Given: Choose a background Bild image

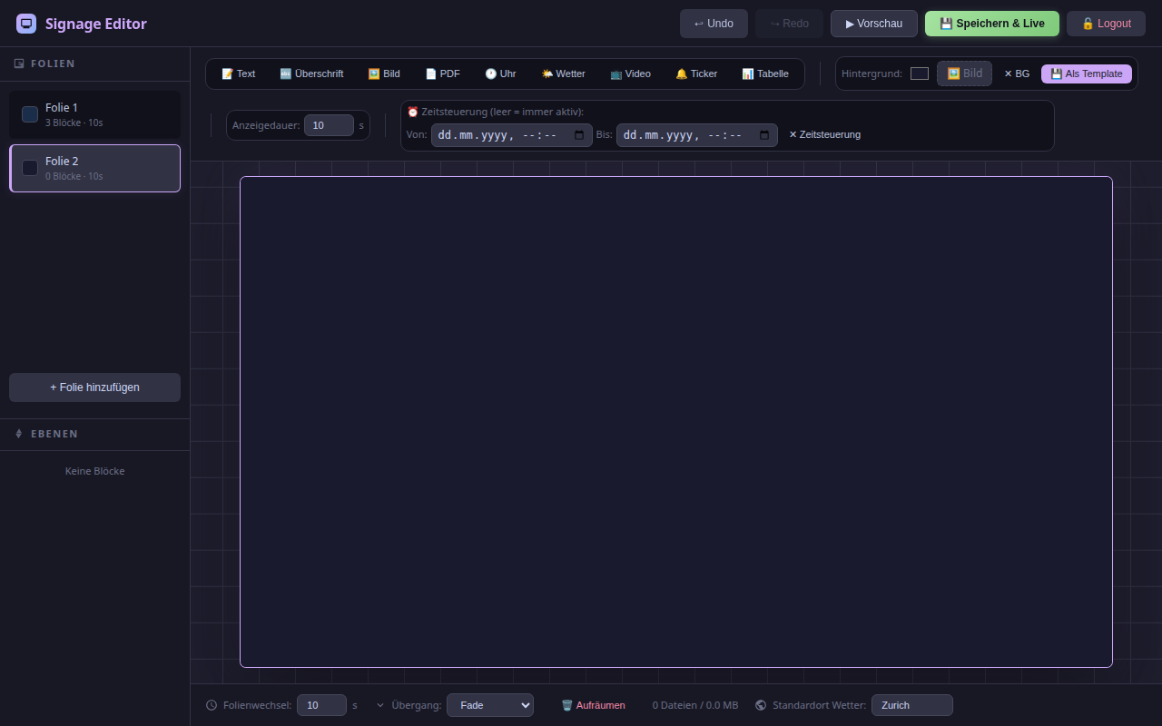Looking at the screenshot, I should (964, 74).
